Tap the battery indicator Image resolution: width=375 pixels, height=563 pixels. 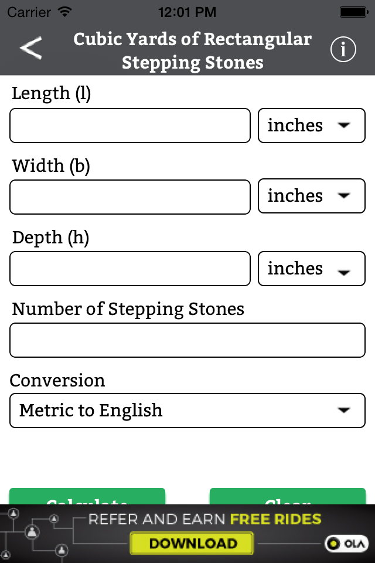point(354,11)
